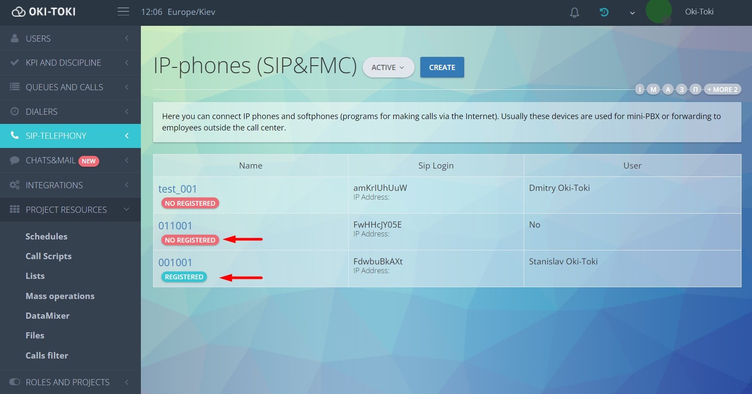The image size is (752, 394).
Task: Open the ACTIVE status filter dropdown
Action: 388,67
